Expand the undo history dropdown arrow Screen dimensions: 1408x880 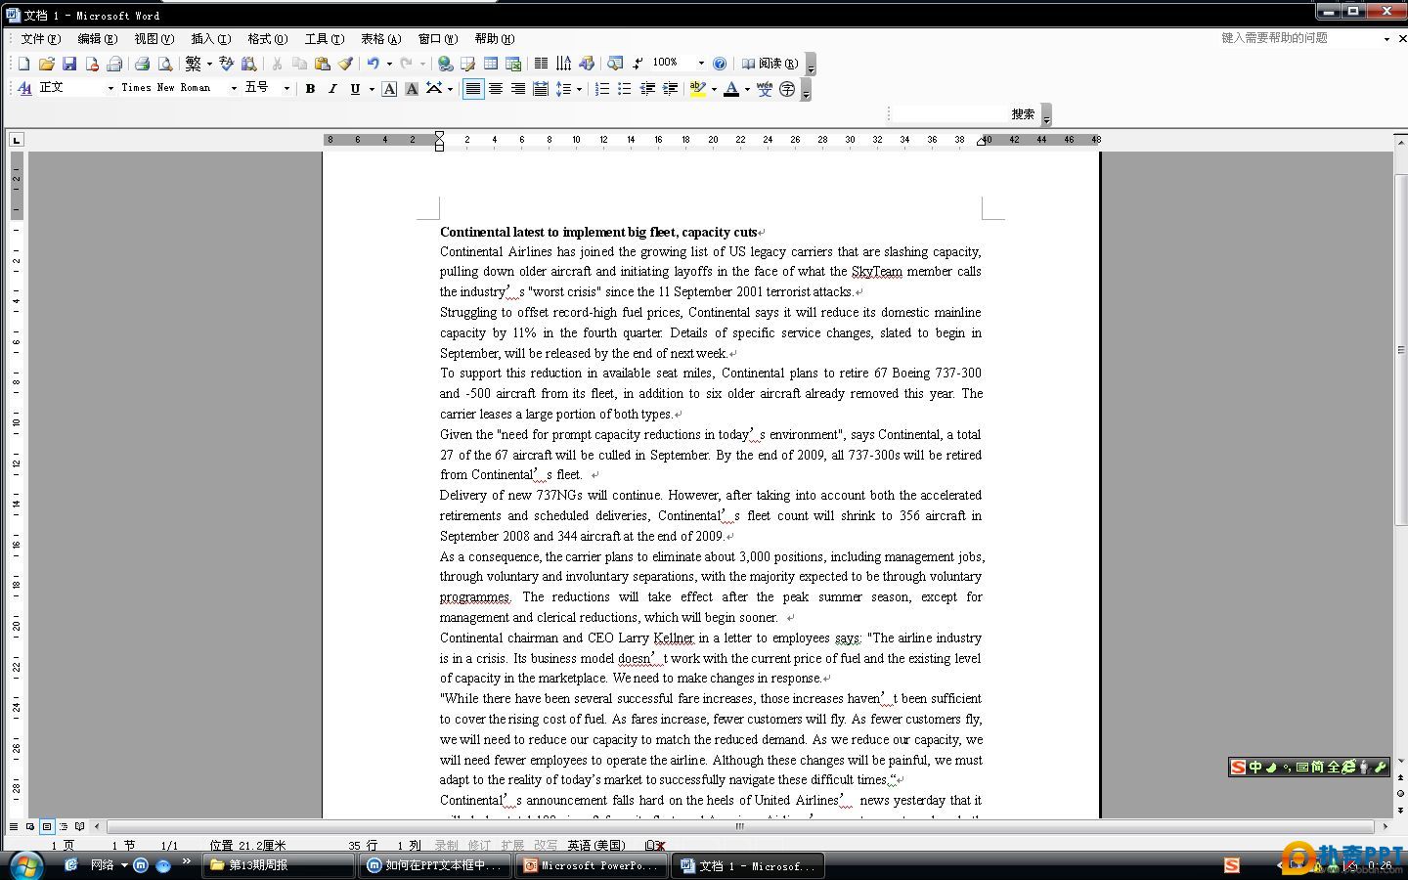389,64
